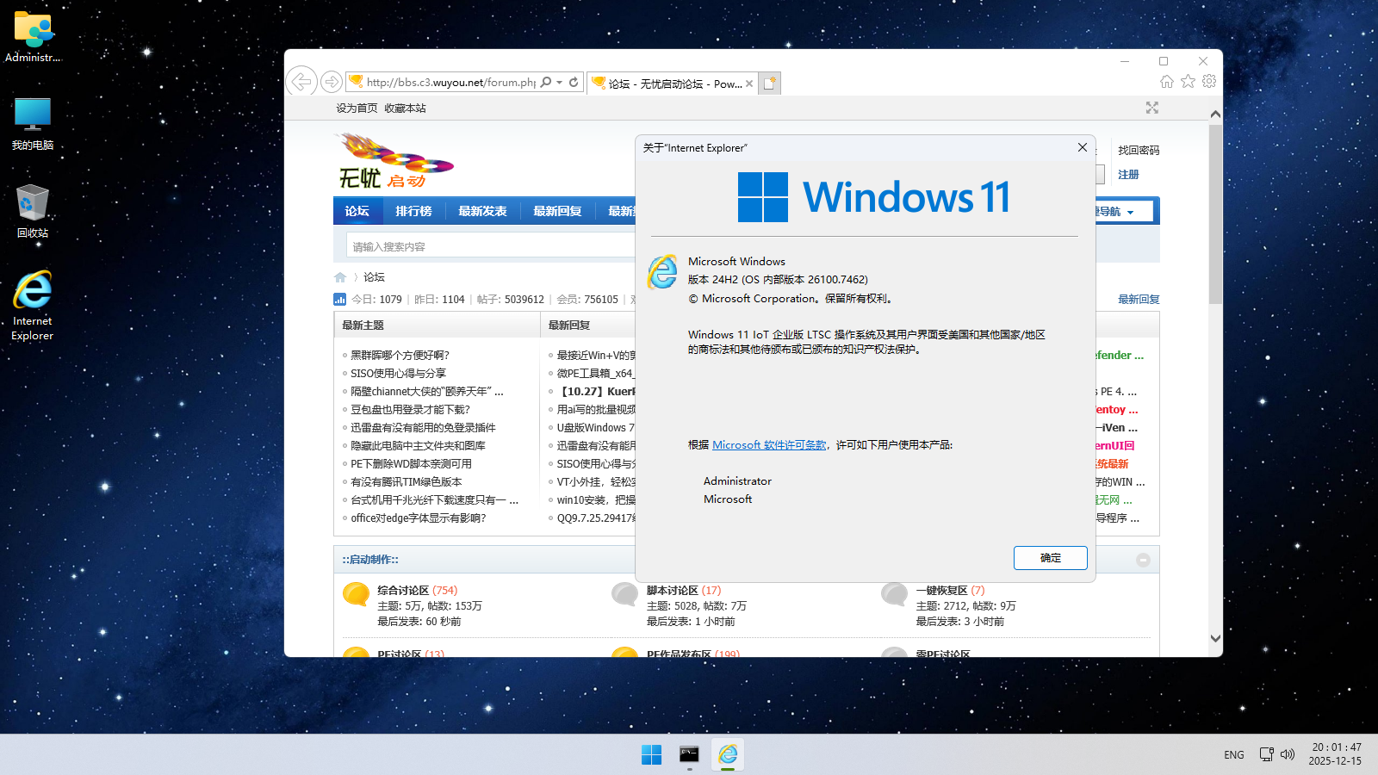The height and width of the screenshot is (775, 1378).
Task: Open the 脚本讨论区 forum link
Action: click(673, 590)
